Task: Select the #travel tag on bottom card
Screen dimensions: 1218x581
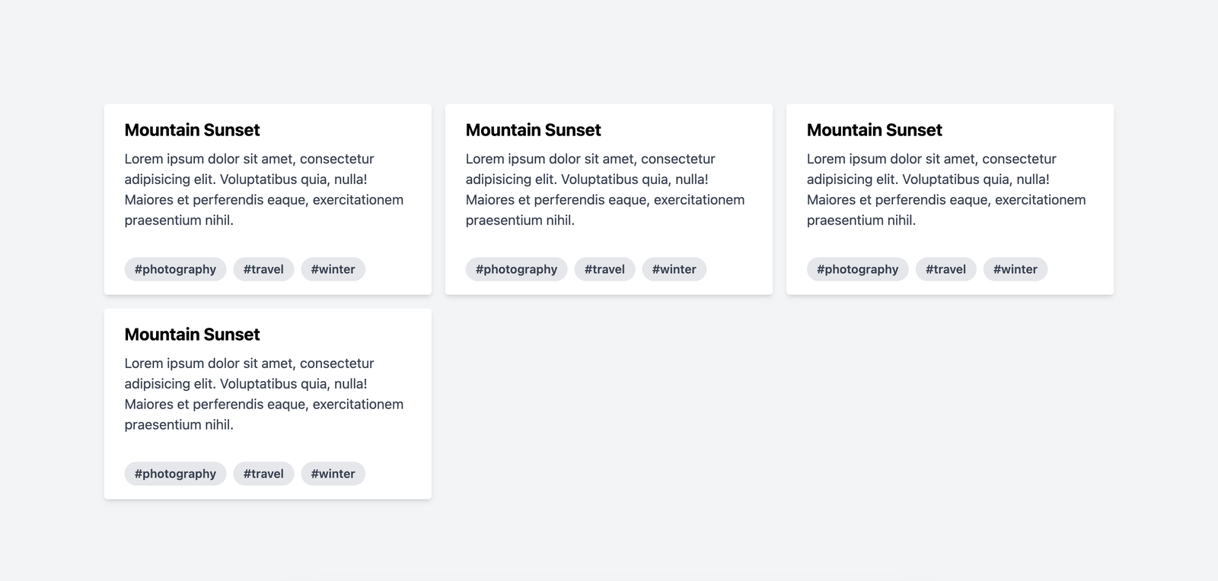Action: pos(263,474)
